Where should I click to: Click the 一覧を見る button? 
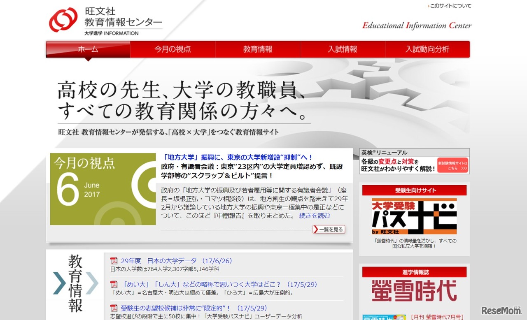tap(329, 229)
